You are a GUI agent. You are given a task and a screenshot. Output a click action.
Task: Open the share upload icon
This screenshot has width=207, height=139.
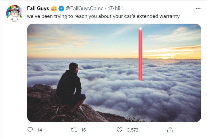(170, 130)
